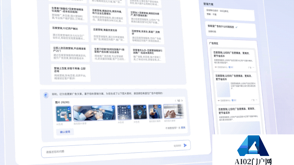Select ad copy card 获客难怎么办-百度营销精准引流推广
This screenshot has width=294, height=165.
coord(148,55)
